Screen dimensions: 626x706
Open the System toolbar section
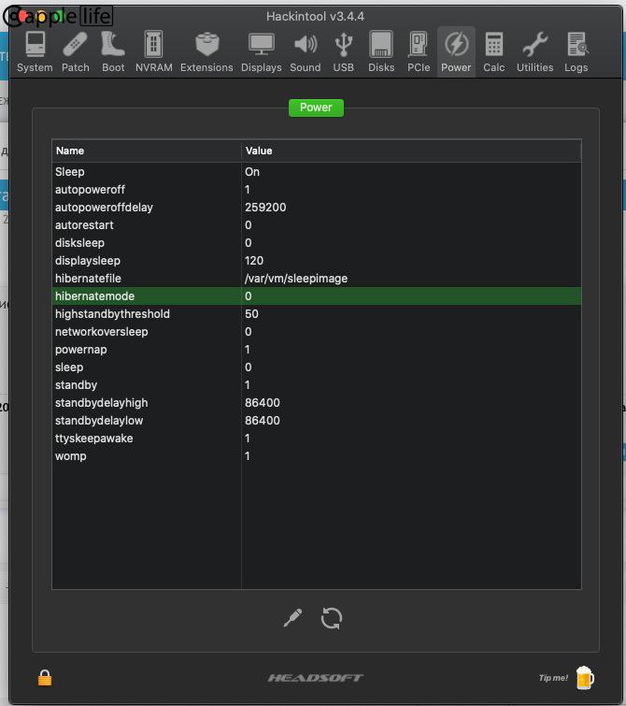[x=35, y=52]
